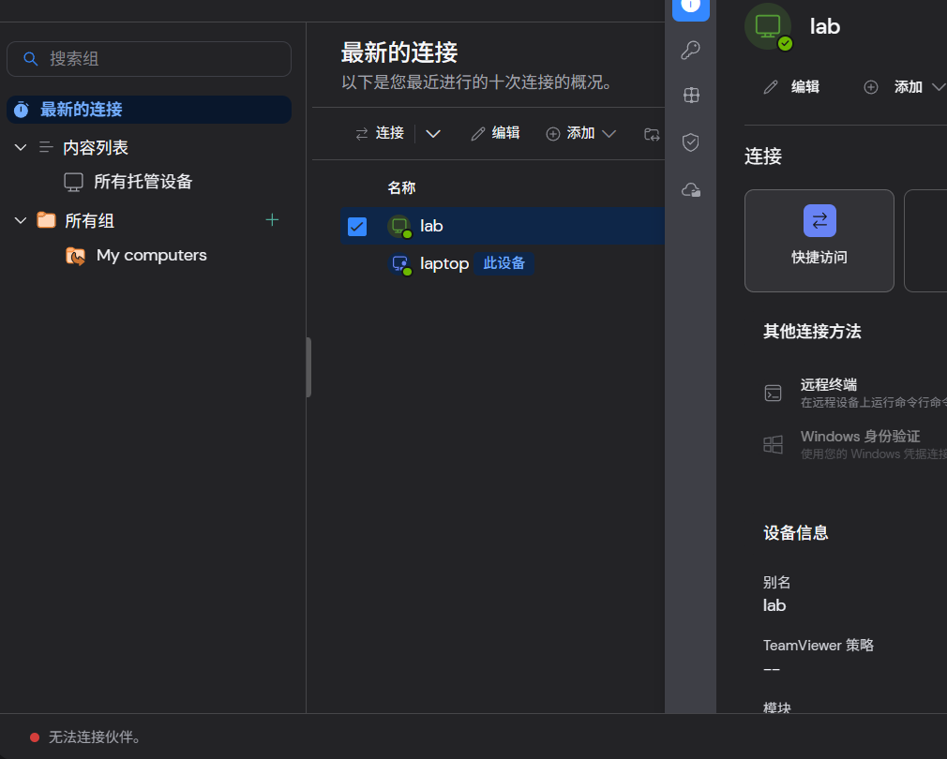Click the lab device monitor icon

tap(399, 226)
